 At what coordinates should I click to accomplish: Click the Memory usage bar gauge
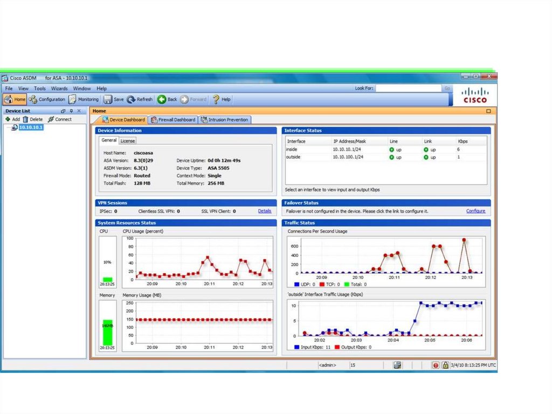point(107,325)
